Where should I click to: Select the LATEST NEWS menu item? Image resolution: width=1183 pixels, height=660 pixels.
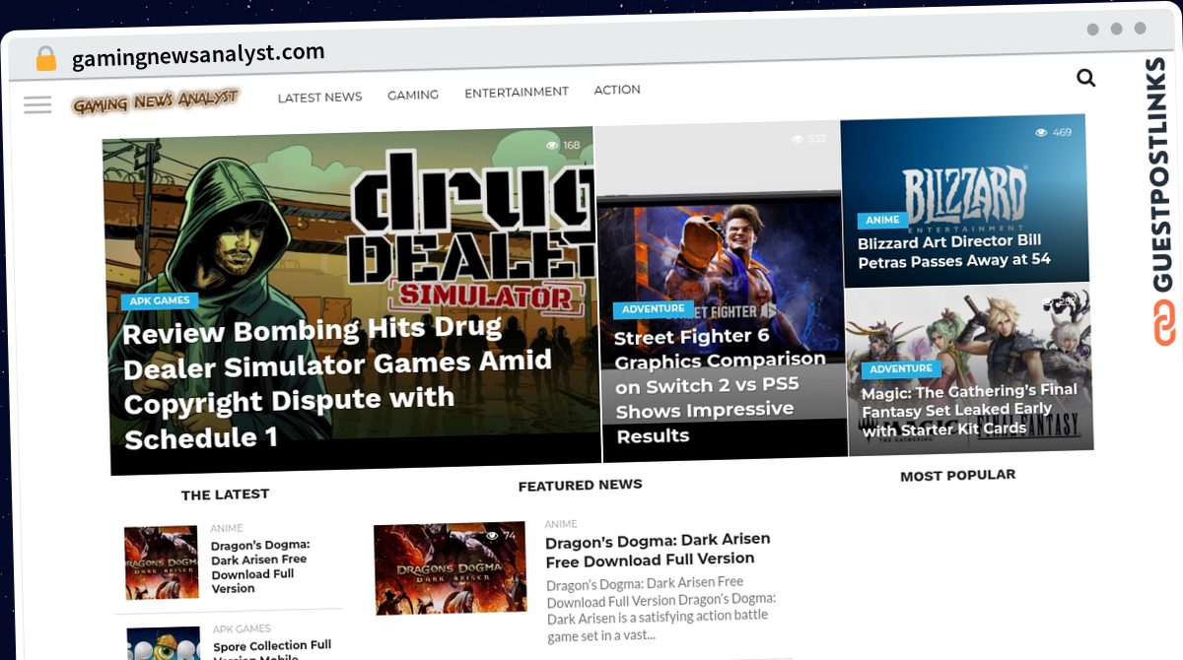[319, 97]
